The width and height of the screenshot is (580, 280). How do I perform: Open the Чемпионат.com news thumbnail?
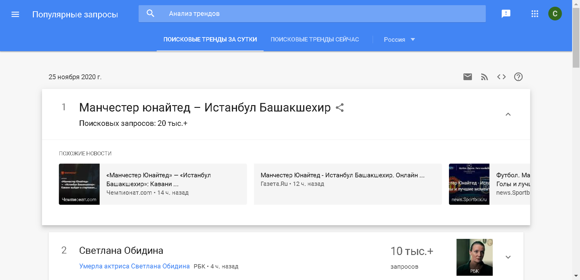[x=79, y=184]
